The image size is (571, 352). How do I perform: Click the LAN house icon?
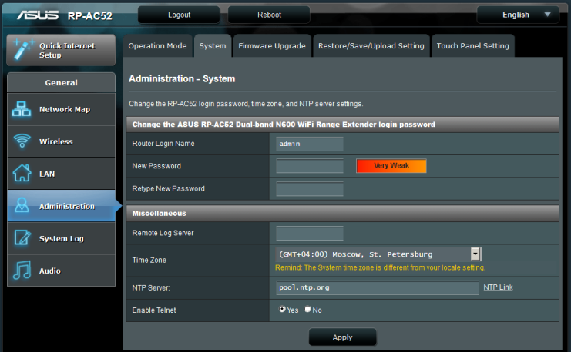click(x=22, y=173)
